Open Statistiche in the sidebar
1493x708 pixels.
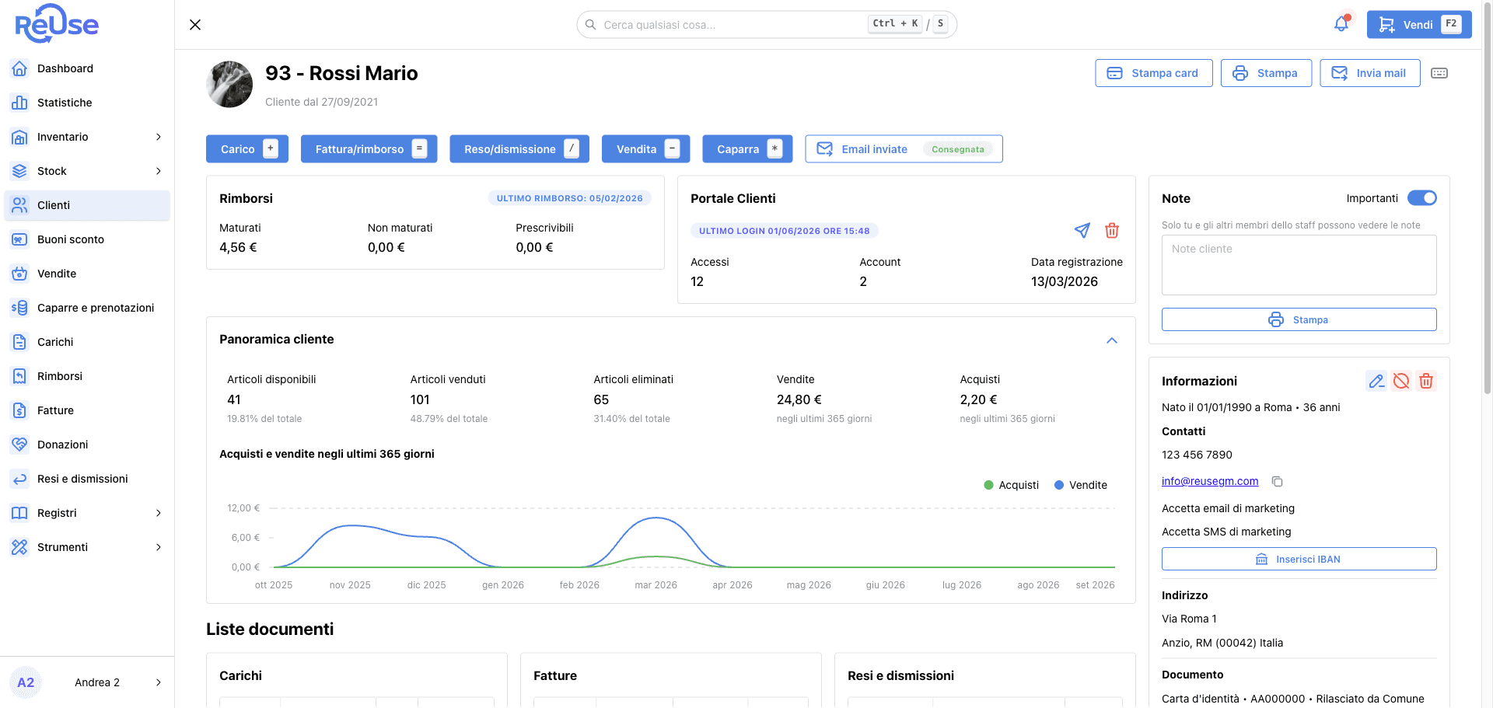(87, 103)
